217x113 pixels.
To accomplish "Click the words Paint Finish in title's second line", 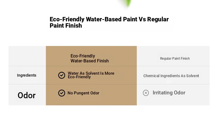I will tap(66, 26).
